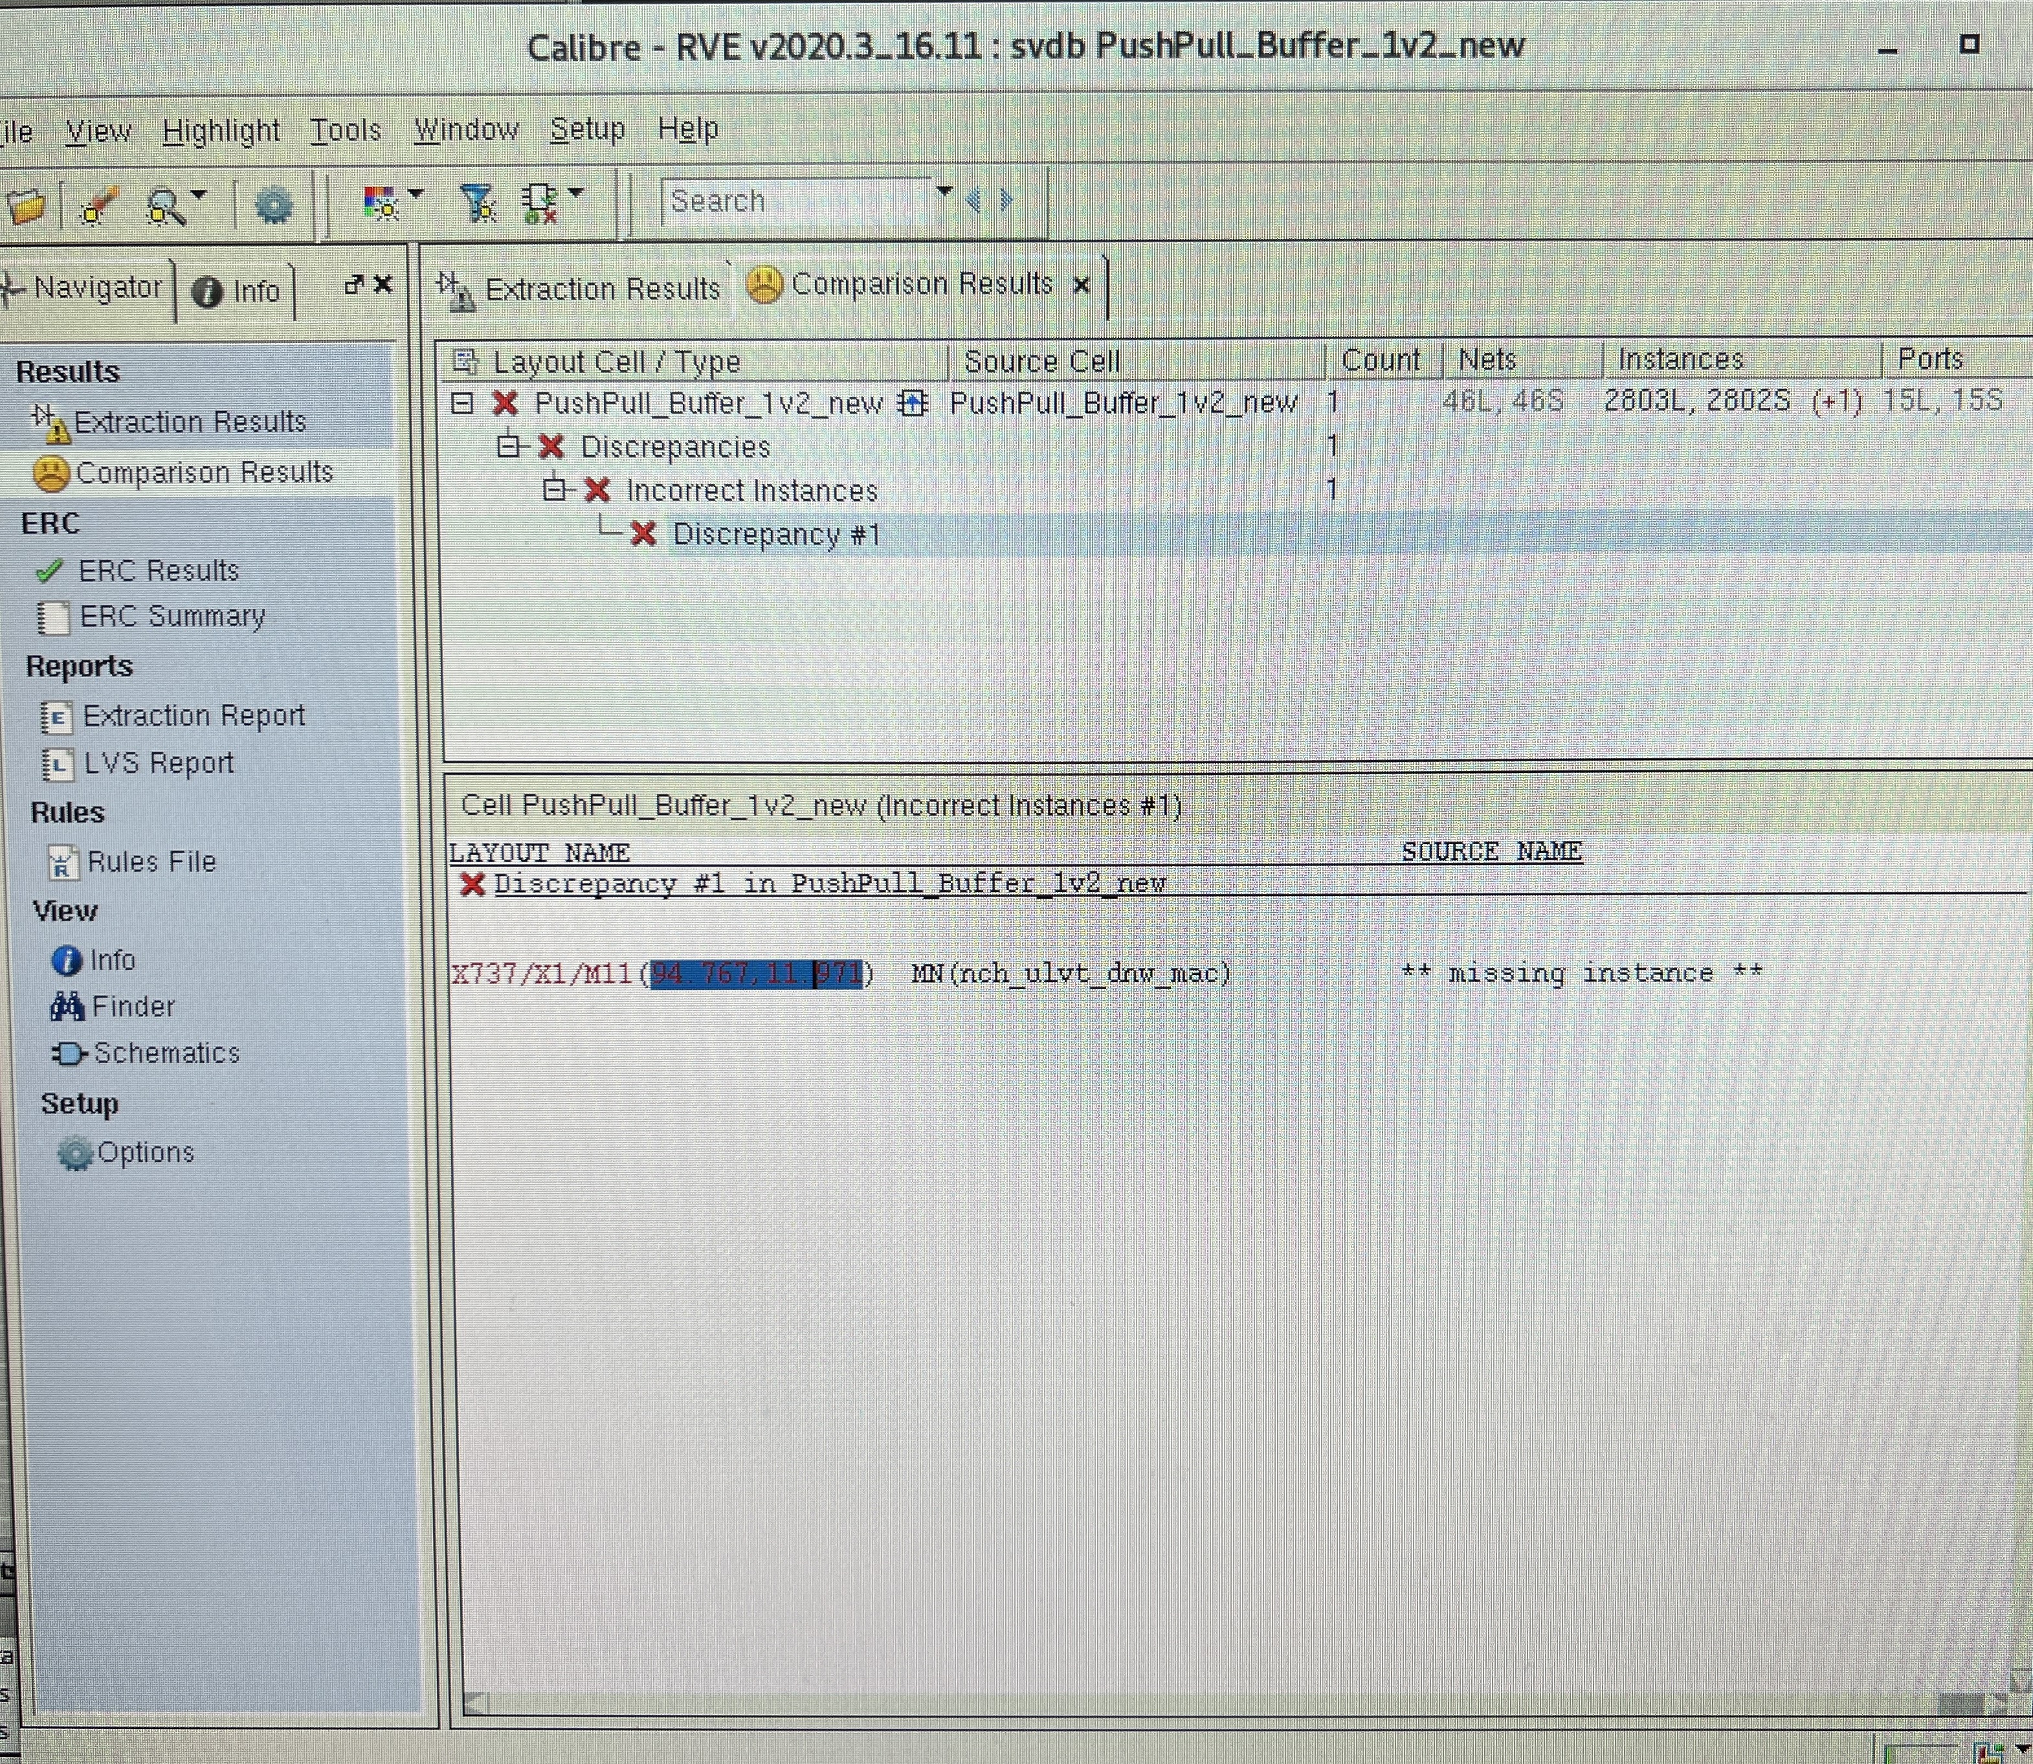Click the source cell icon beside PushPull_Buffer_1v2_new
Image resolution: width=2033 pixels, height=1764 pixels.
(x=913, y=403)
